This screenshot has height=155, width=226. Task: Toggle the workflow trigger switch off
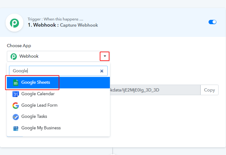(x=212, y=22)
